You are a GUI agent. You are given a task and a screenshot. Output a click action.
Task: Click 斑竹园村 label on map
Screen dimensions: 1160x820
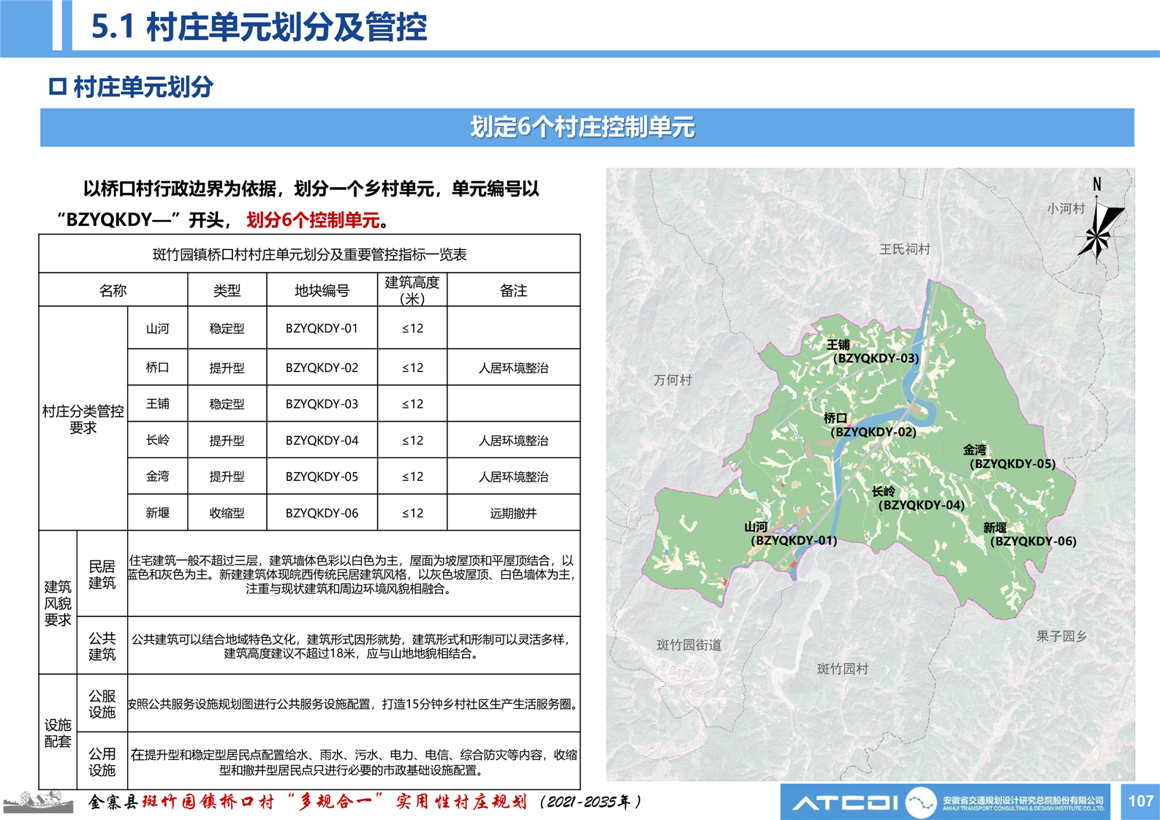click(843, 669)
